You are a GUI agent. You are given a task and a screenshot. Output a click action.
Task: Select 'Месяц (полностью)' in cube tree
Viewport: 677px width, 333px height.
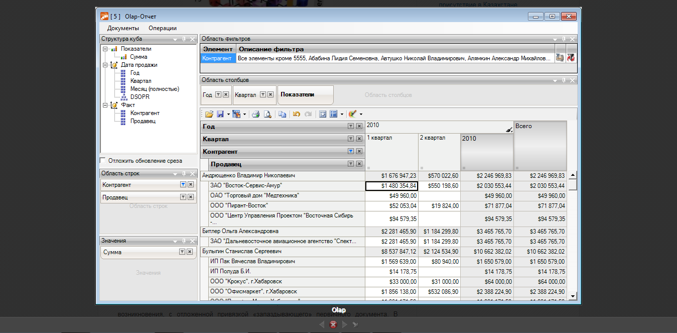tap(154, 89)
